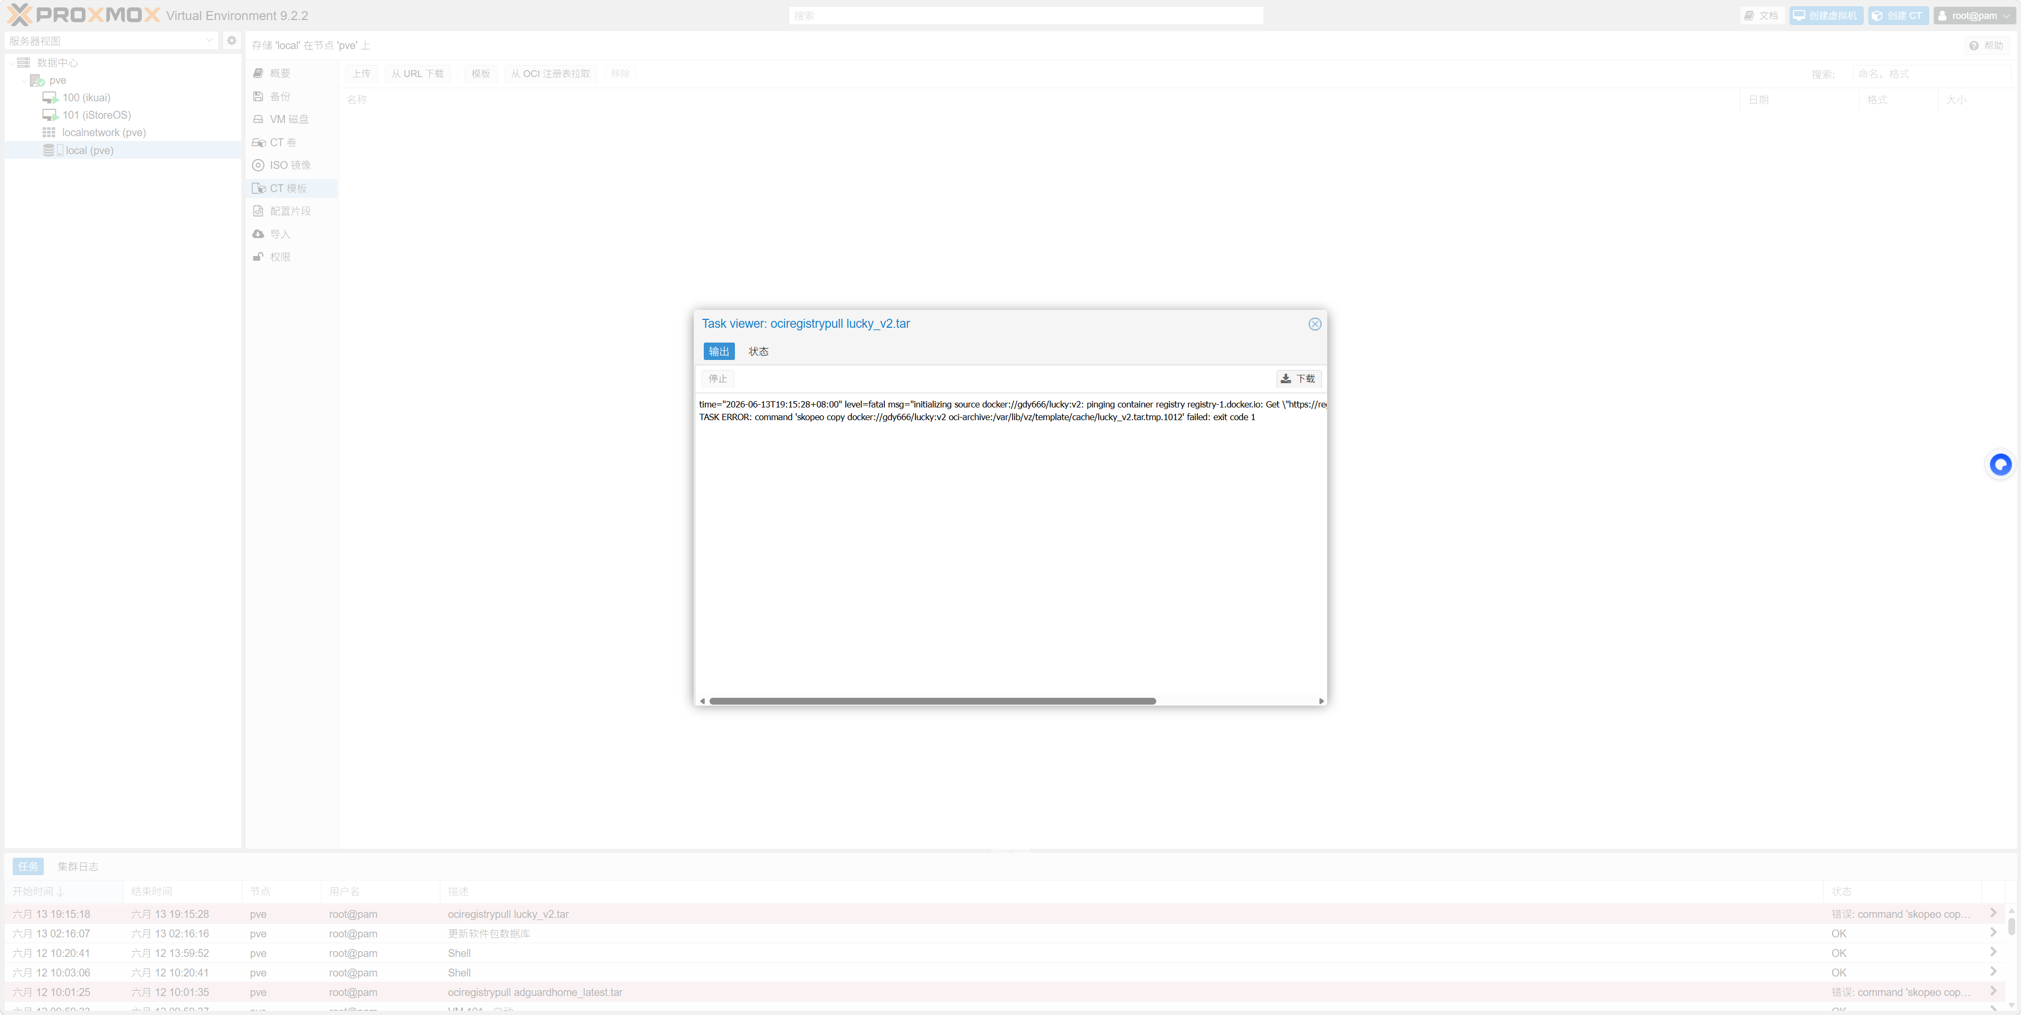2021x1015 pixels.
Task: Expand the ociregistrypull adguardhome_latest.tar task row
Action: (1993, 991)
